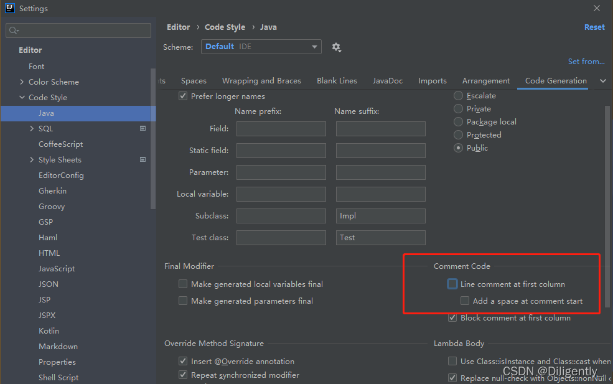Viewport: 613px width, 384px height.
Task: Click the settings tree vertical scrollbar
Action: [153, 139]
